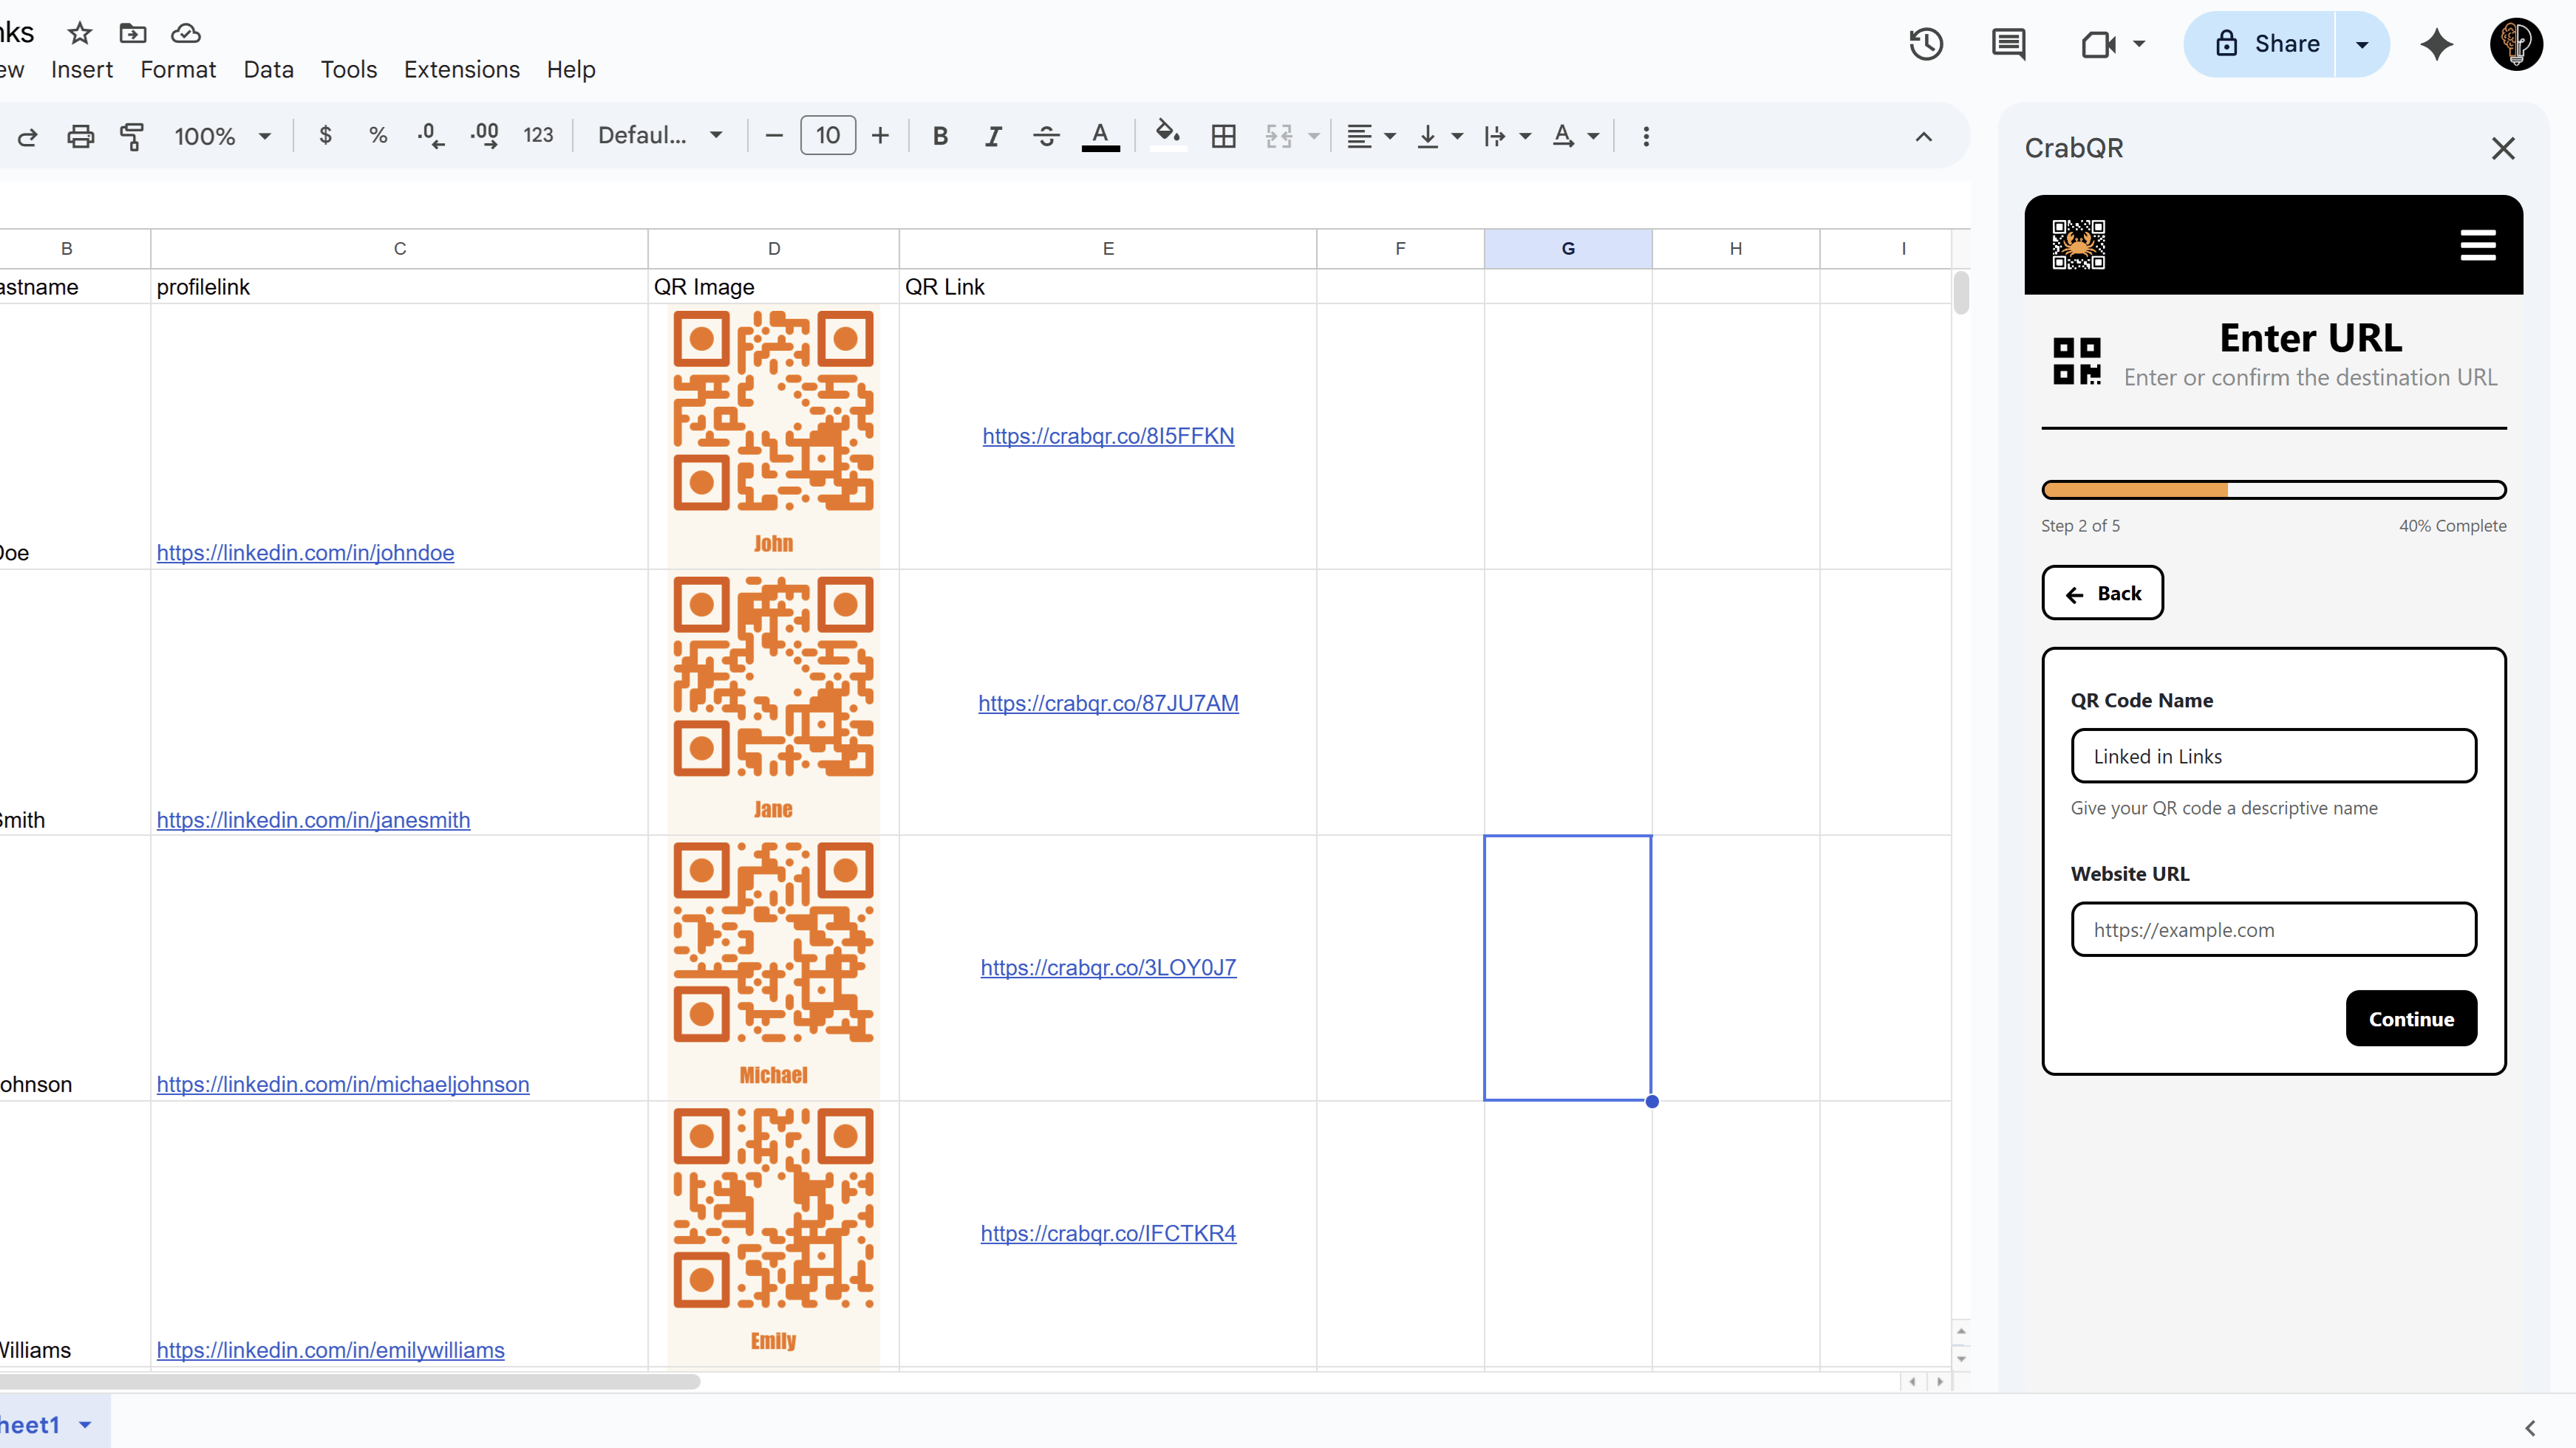Image resolution: width=2576 pixels, height=1448 pixels.
Task: Open the Extensions menu
Action: click(461, 70)
